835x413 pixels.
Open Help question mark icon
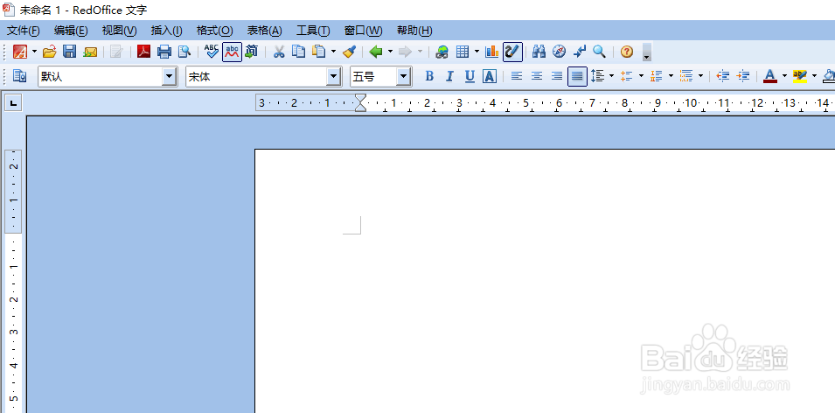point(627,52)
